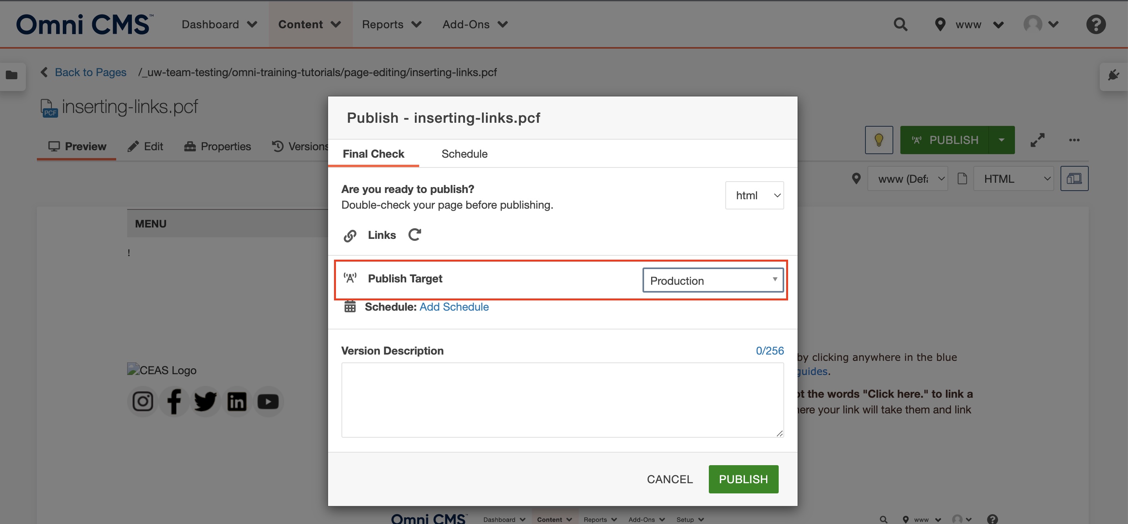Click the green PUBLISH button
The image size is (1128, 524).
[x=743, y=479]
